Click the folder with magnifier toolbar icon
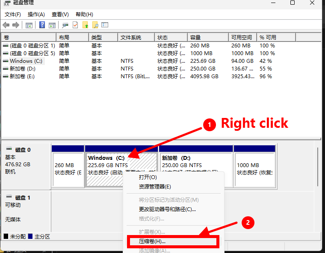The image size is (325, 253). (x=95, y=25)
